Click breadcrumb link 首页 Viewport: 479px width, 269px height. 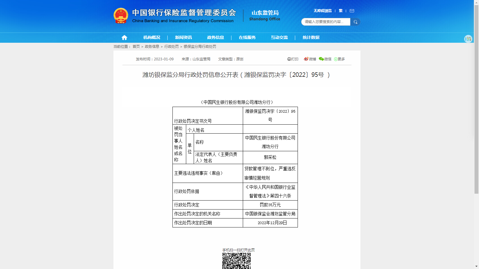[136, 47]
